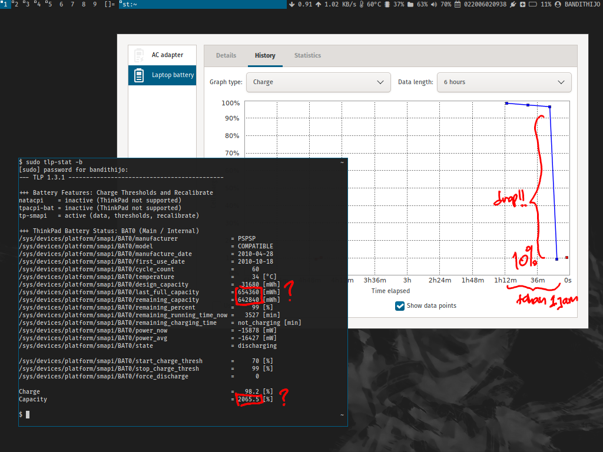Viewport: 603px width, 452px height.
Task: Switch to workspace tag 2
Action: [15, 4]
